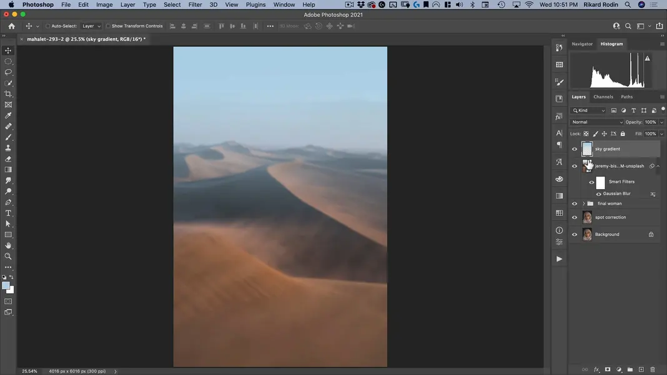
Task: Open the Filter menu
Action: 195,4
